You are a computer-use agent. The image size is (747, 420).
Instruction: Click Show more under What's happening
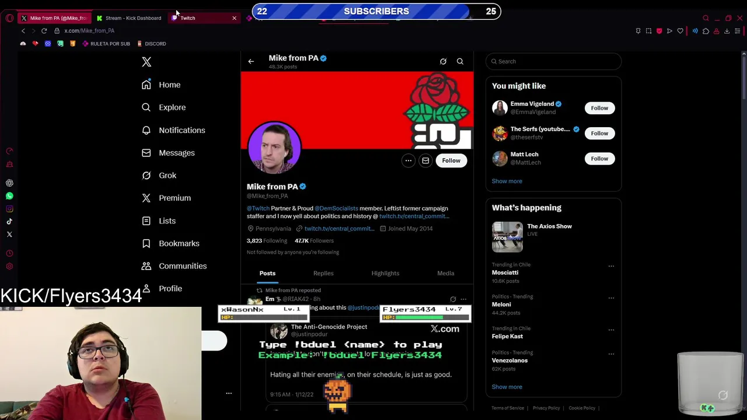[507, 387]
